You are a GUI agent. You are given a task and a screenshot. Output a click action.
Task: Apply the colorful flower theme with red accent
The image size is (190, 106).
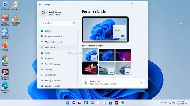90,69
